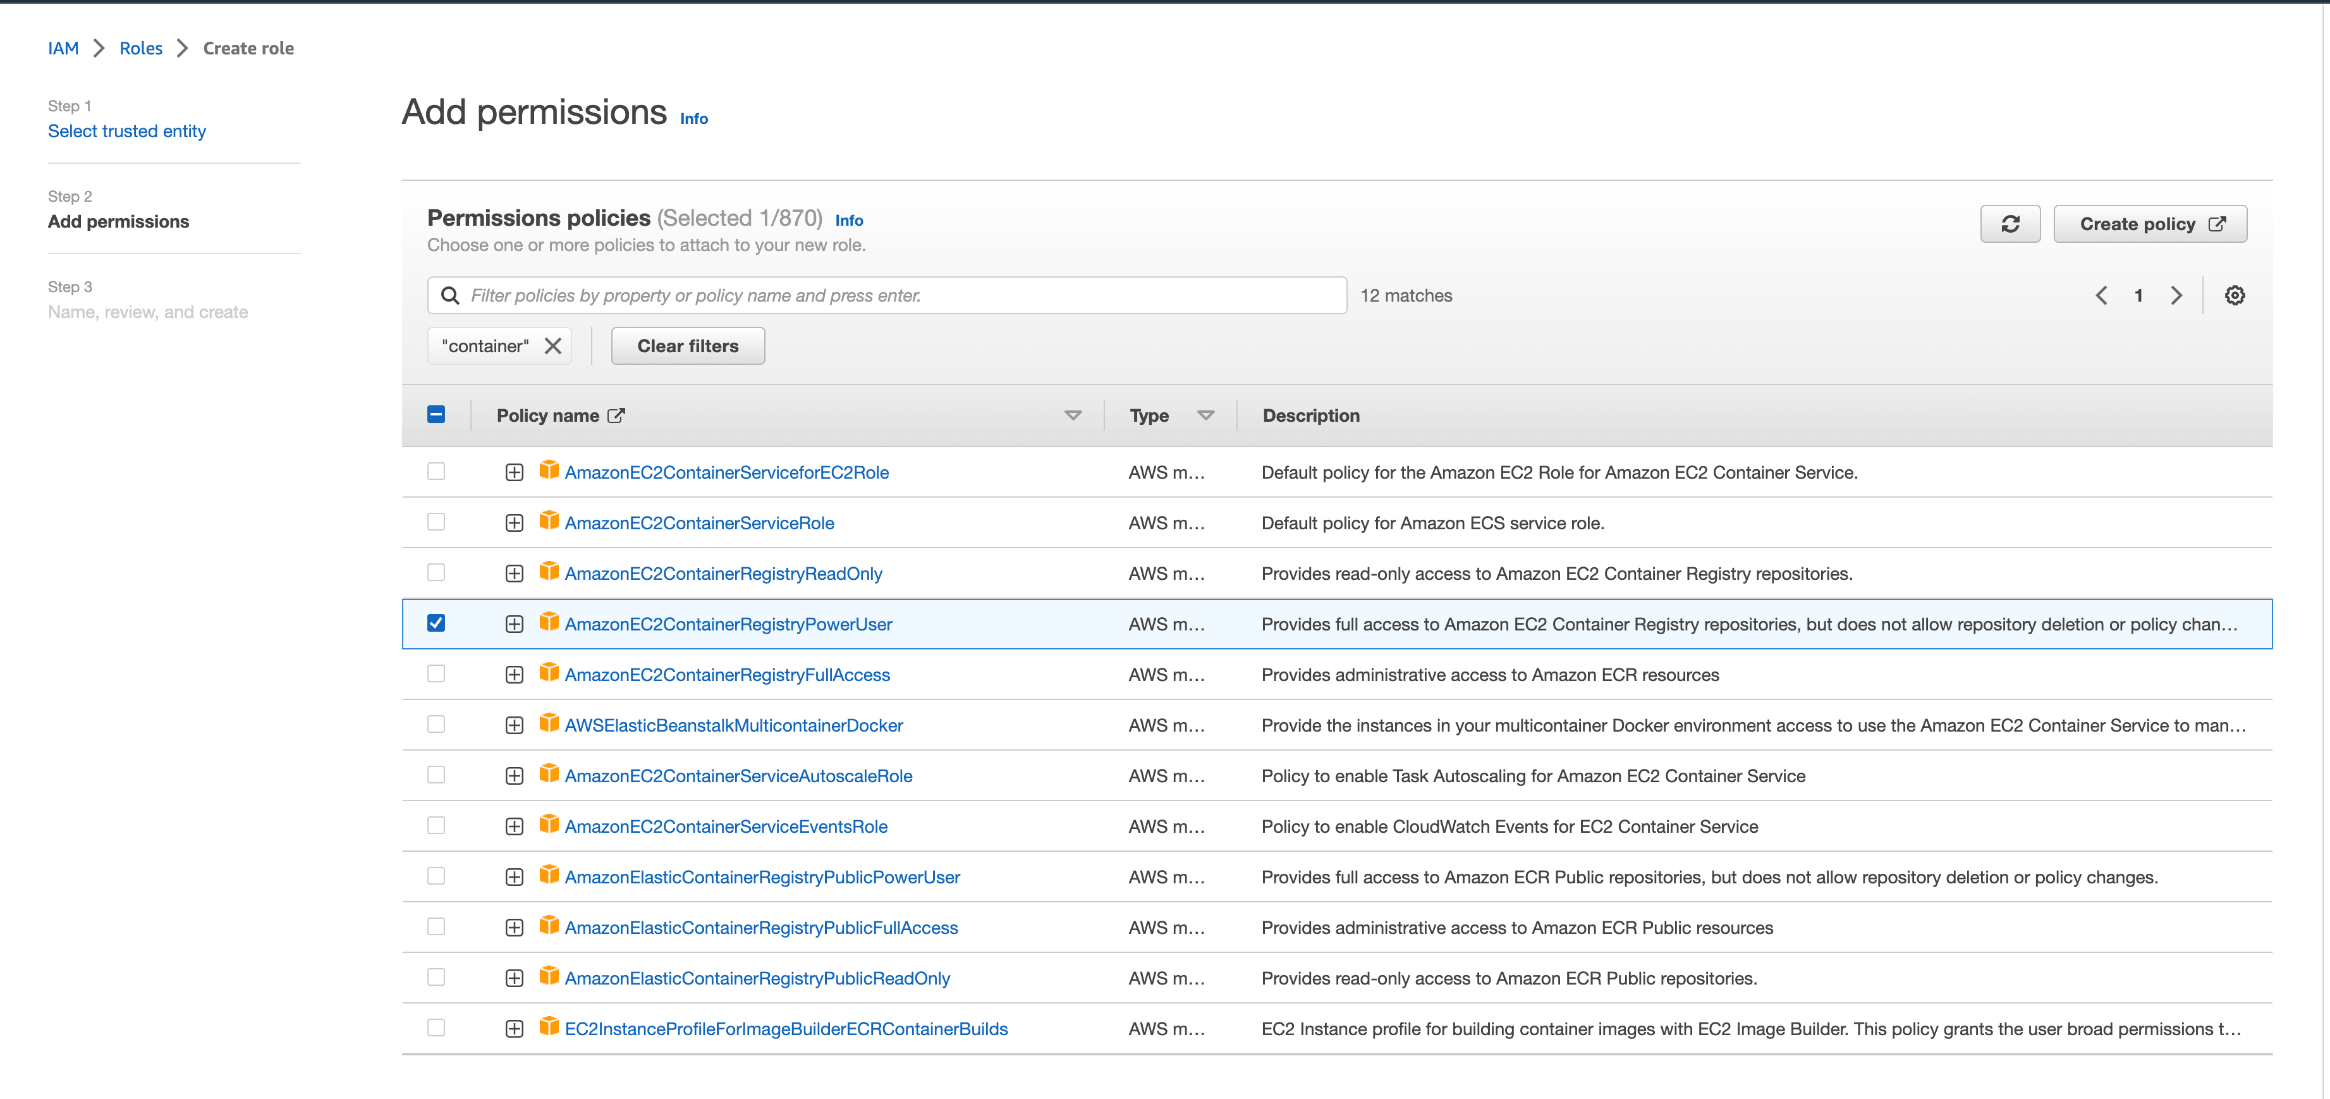The image size is (2330, 1099).
Task: Click the Description column header
Action: tap(1310, 415)
